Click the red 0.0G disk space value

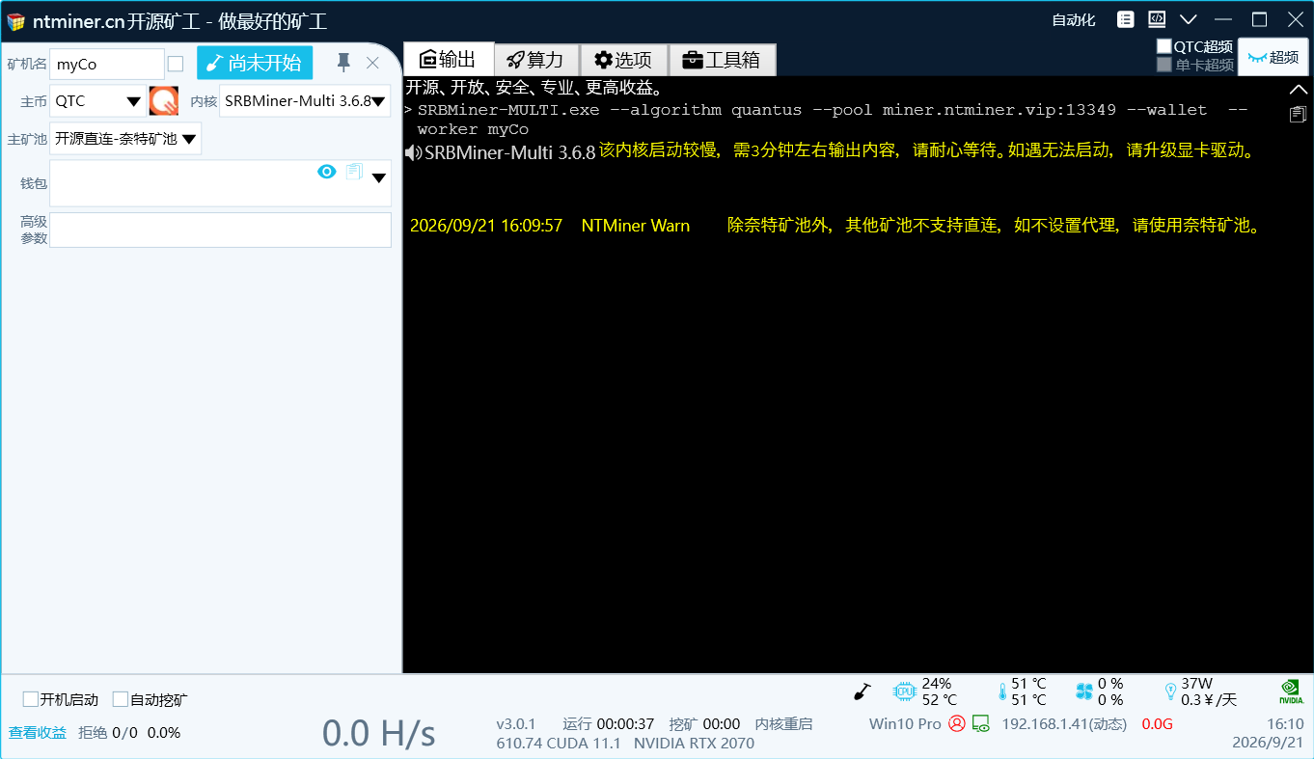pos(1157,724)
